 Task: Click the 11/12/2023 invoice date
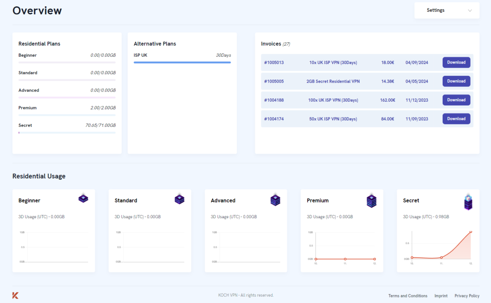pyautogui.click(x=417, y=100)
